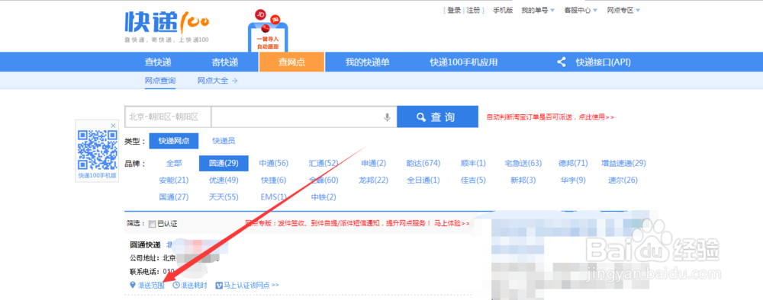Click the 查询 search button
The height and width of the screenshot is (300, 763).
coord(437,117)
